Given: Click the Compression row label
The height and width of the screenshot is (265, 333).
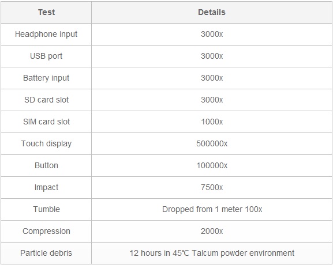Looking at the screenshot, I should pos(46,231).
